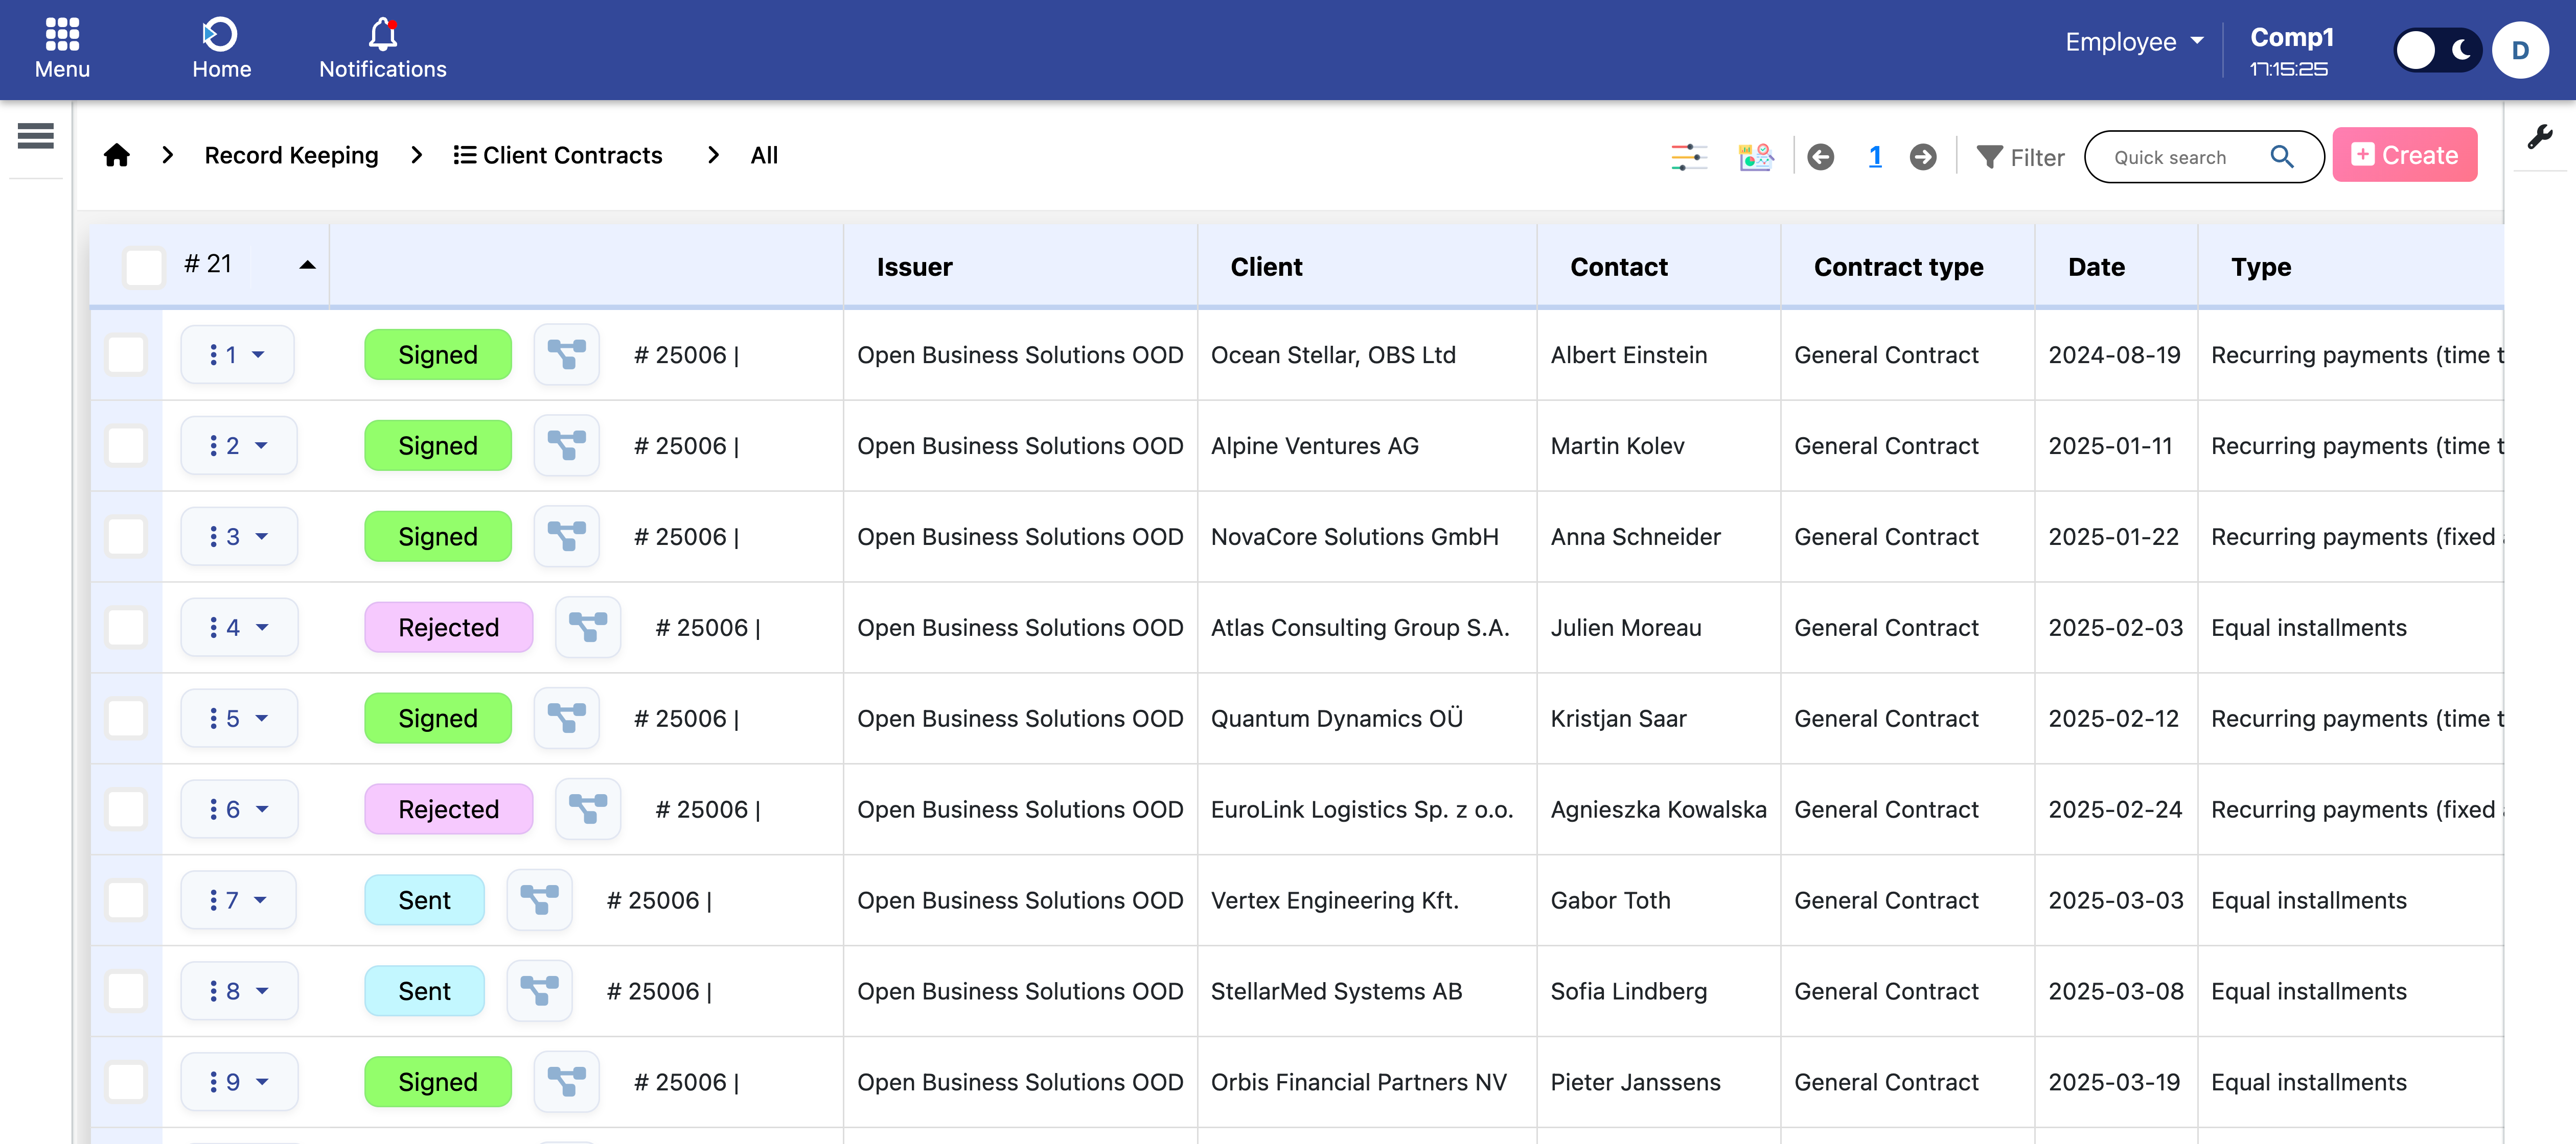The height and width of the screenshot is (1144, 2576).
Task: Check the EuroLink Logistics row checkbox
Action: [126, 809]
